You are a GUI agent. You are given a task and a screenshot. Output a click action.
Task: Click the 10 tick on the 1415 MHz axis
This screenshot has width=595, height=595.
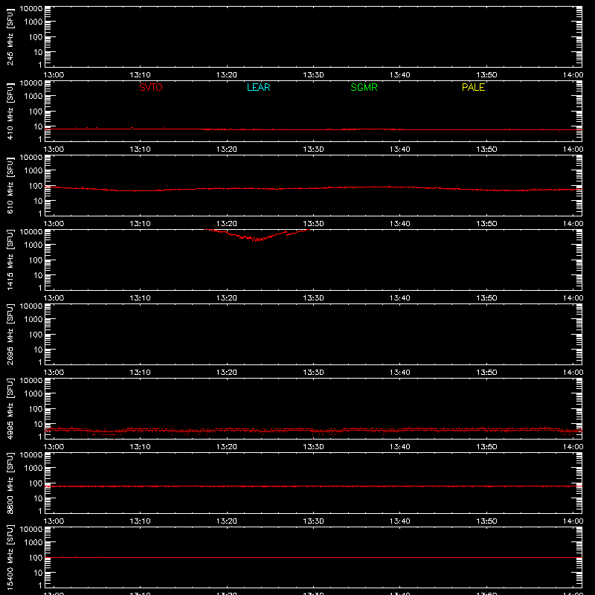pos(38,275)
